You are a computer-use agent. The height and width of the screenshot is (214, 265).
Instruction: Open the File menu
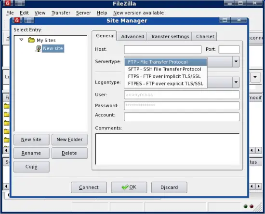coord(10,13)
